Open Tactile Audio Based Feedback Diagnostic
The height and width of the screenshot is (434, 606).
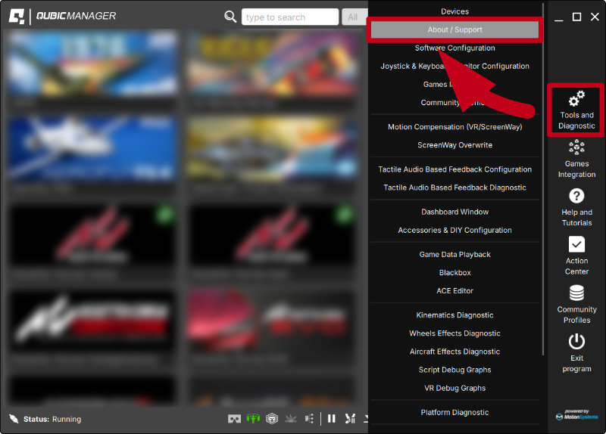[x=454, y=188]
